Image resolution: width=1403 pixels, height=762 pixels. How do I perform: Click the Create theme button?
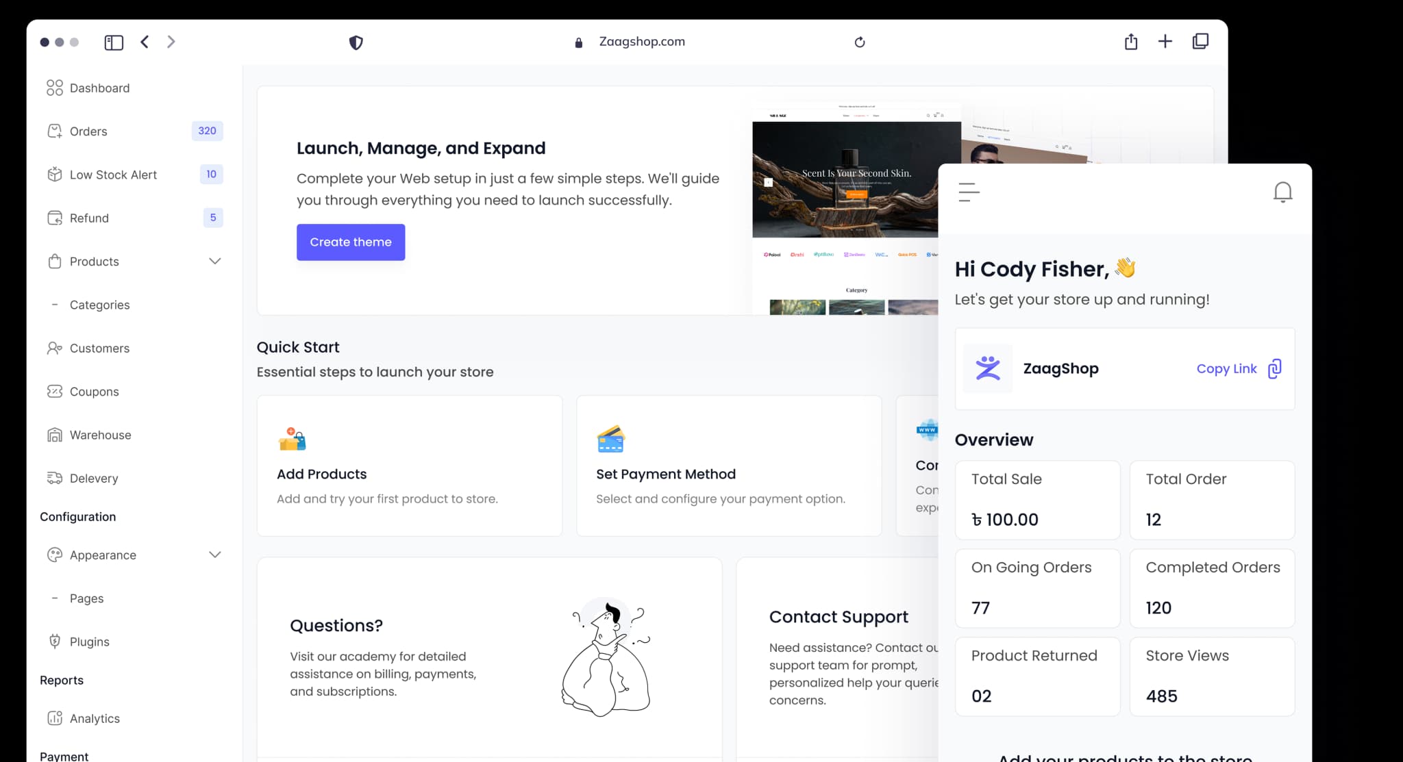[351, 242]
